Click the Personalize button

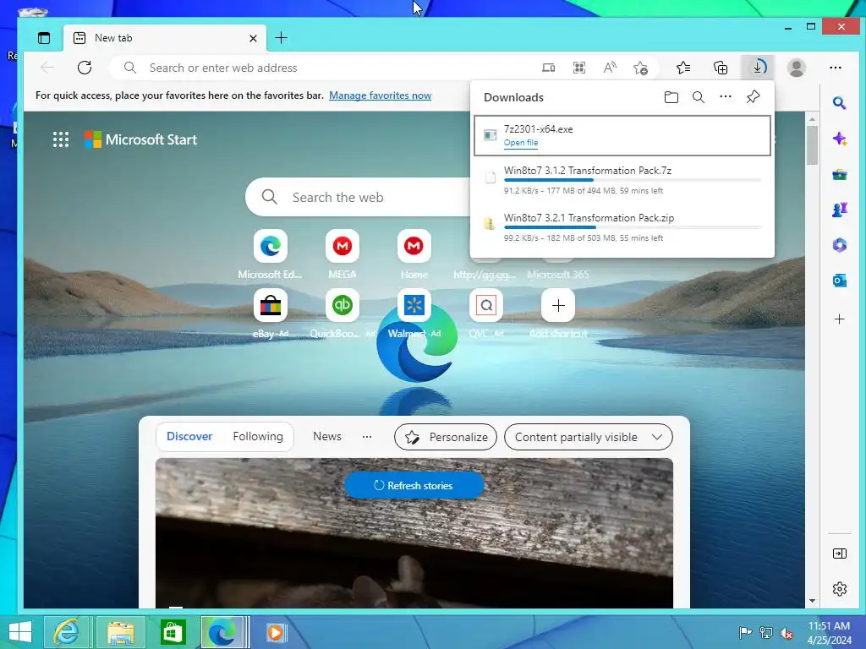446,437
